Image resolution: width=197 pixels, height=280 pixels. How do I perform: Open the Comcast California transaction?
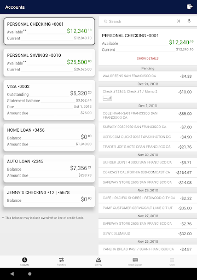(x=148, y=172)
